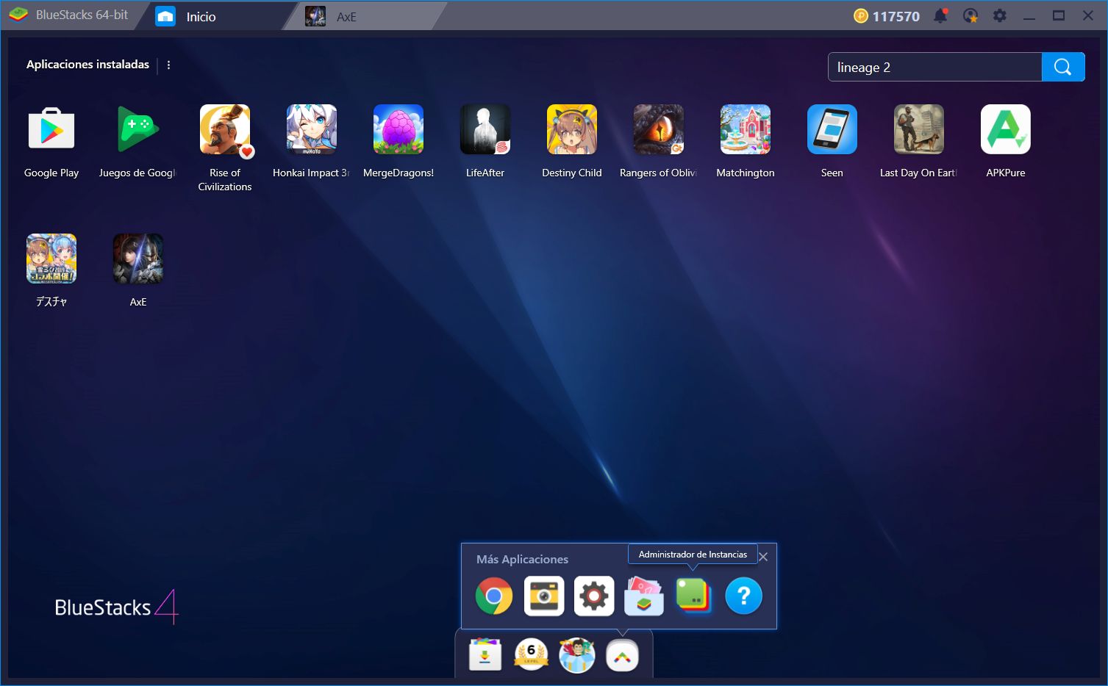This screenshot has width=1108, height=686.
Task: Open Administrador de Instancias icon
Action: [693, 596]
